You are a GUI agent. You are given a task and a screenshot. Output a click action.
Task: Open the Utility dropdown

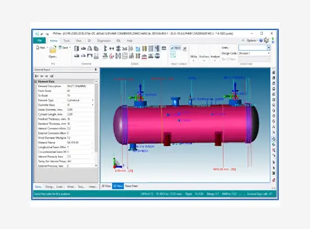(x=193, y=59)
